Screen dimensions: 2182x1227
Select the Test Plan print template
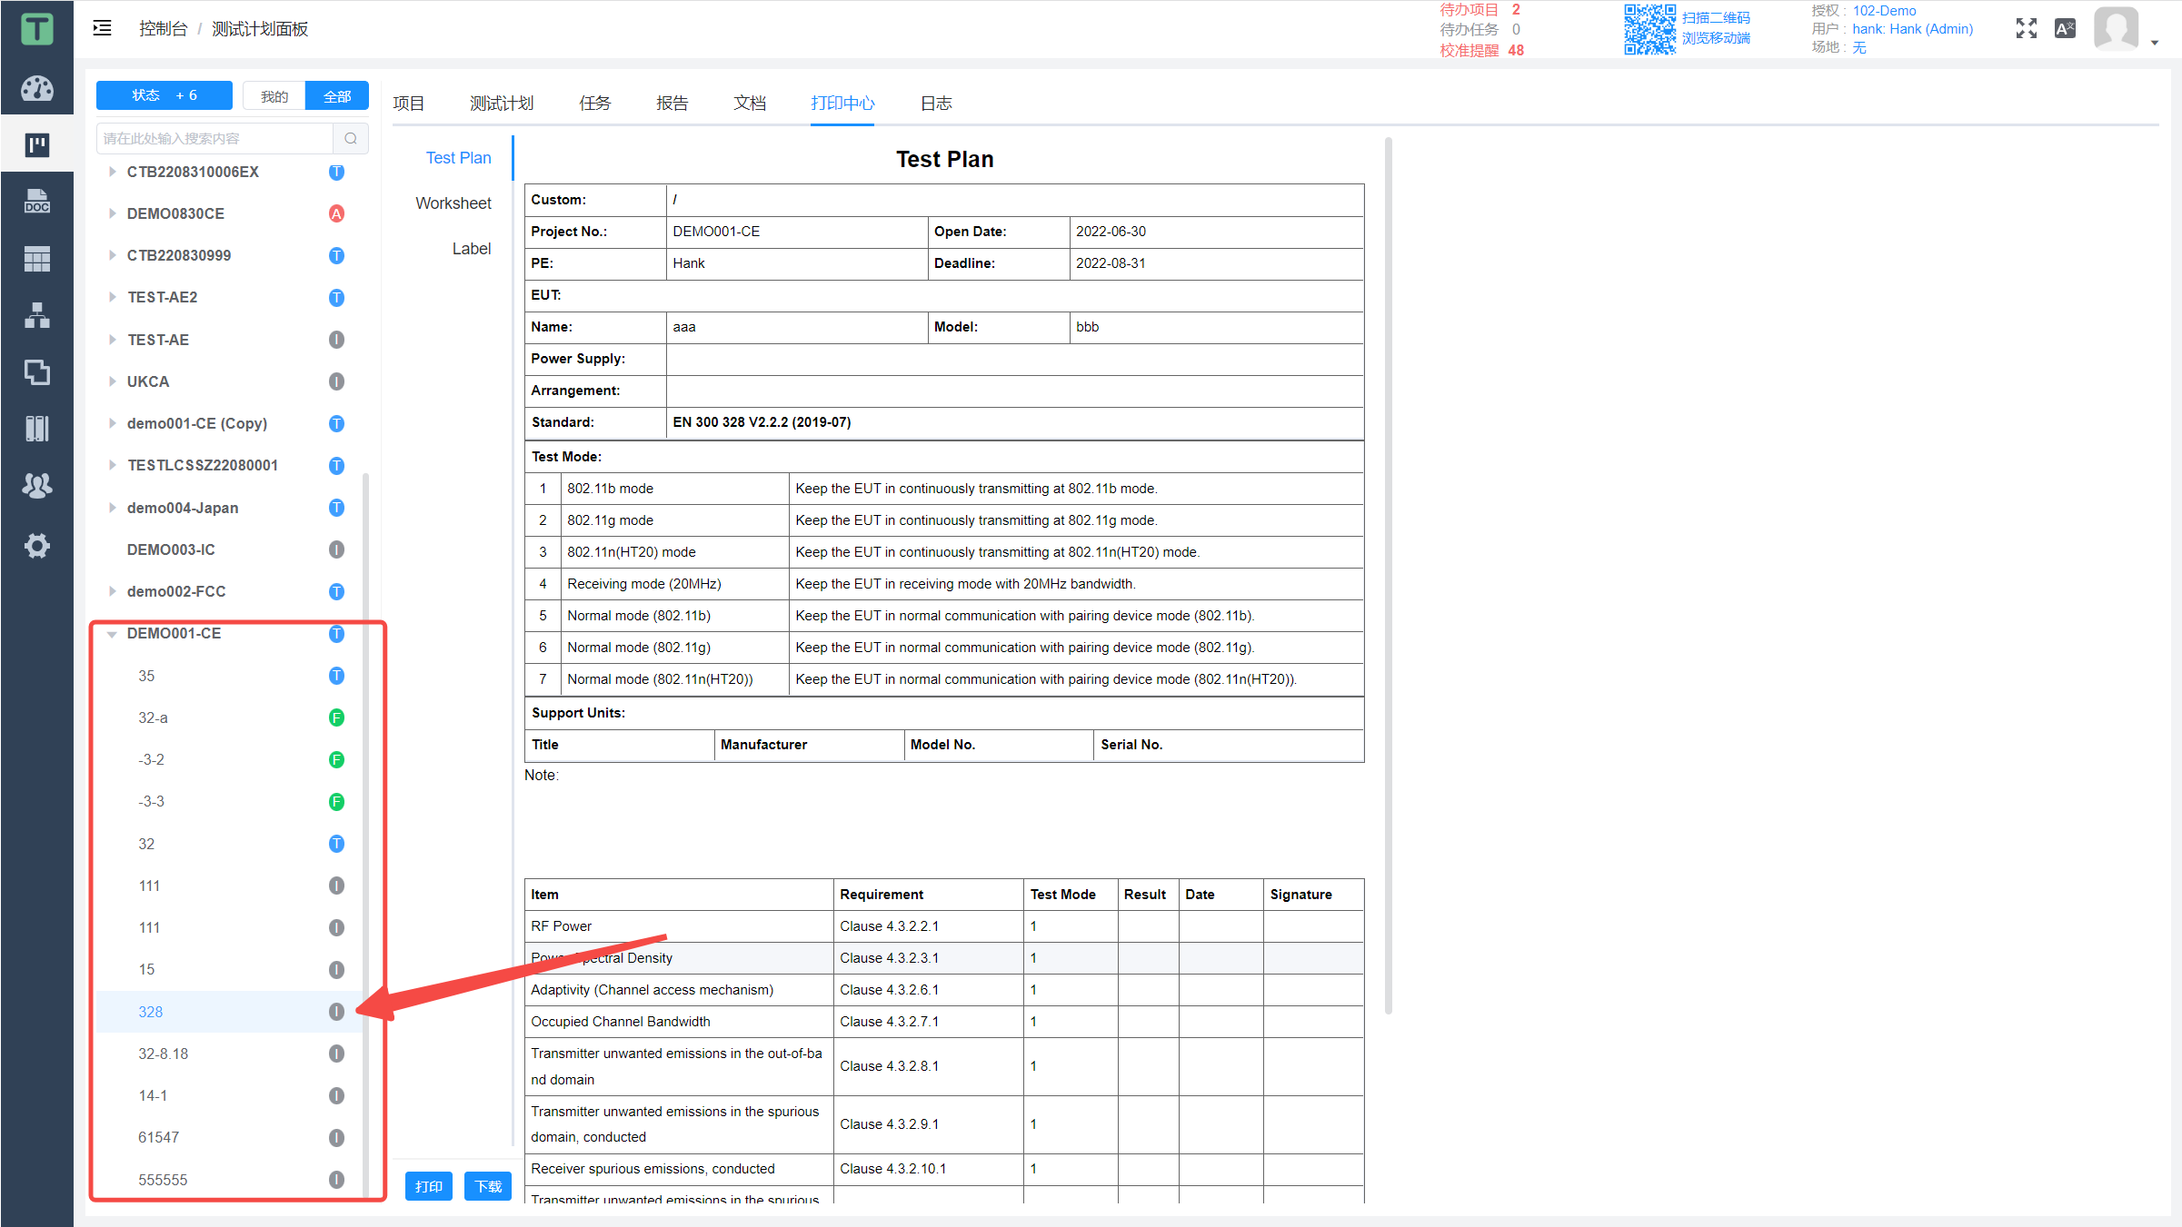pyautogui.click(x=458, y=158)
